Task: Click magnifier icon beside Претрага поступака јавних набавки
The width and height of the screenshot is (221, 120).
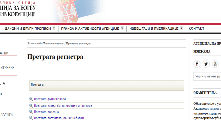Action: pos(31,118)
